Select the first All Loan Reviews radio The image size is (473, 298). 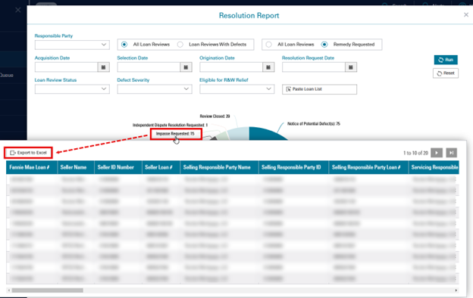(124, 45)
